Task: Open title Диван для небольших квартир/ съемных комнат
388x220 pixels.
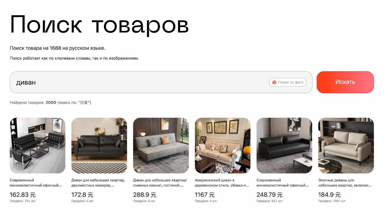Action: [x=160, y=183]
